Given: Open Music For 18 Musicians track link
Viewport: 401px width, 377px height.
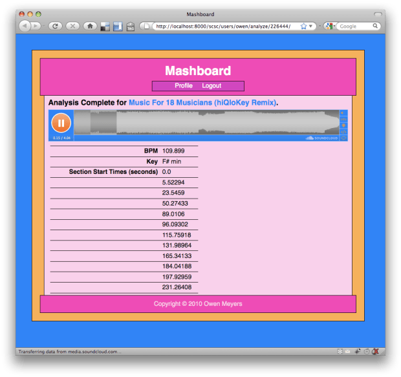Looking at the screenshot, I should point(202,103).
